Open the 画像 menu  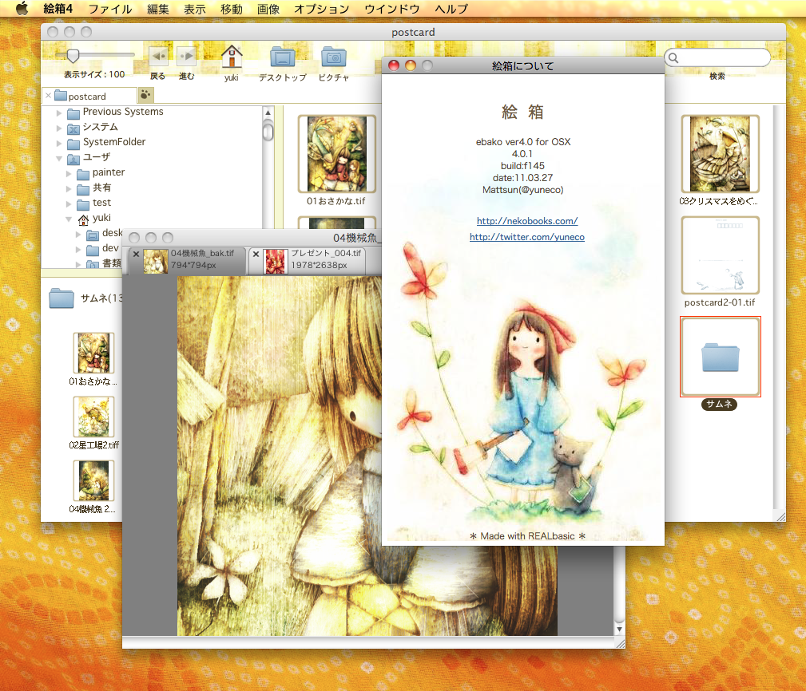[x=268, y=9]
